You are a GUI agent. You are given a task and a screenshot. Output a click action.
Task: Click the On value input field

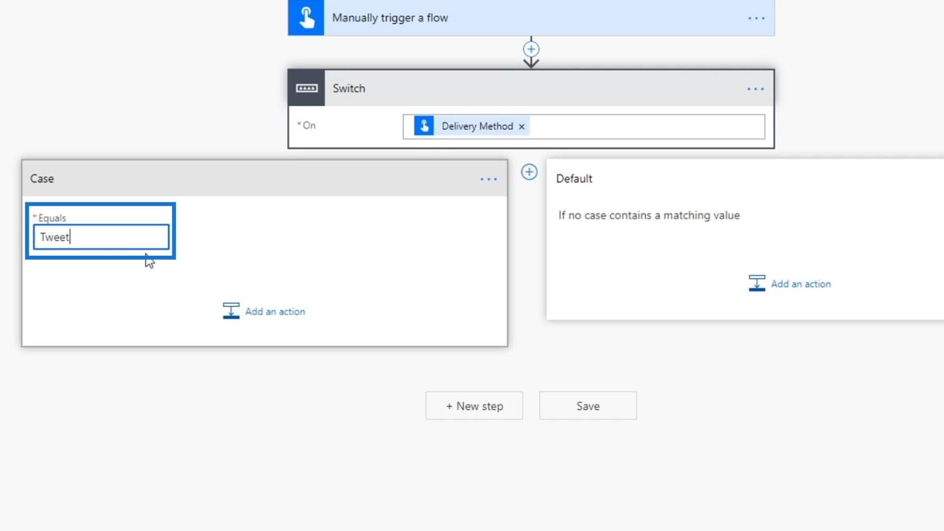584,126
